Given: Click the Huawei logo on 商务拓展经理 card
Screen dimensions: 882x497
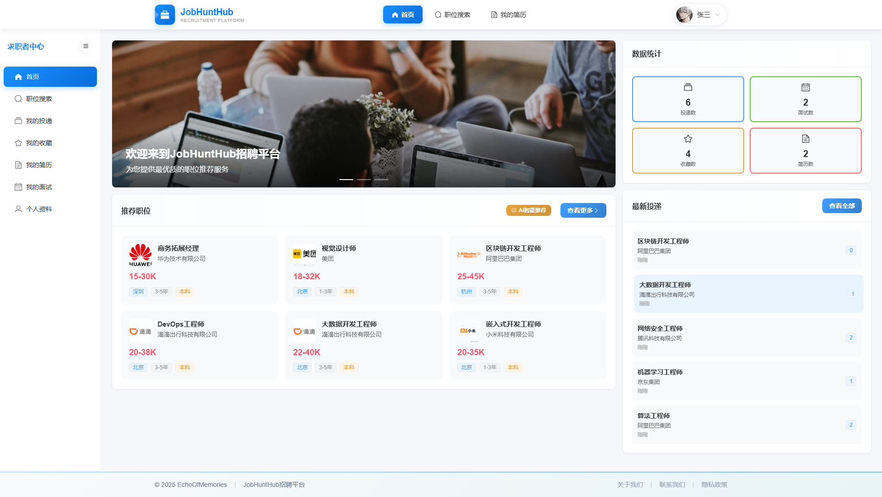Looking at the screenshot, I should pyautogui.click(x=140, y=255).
